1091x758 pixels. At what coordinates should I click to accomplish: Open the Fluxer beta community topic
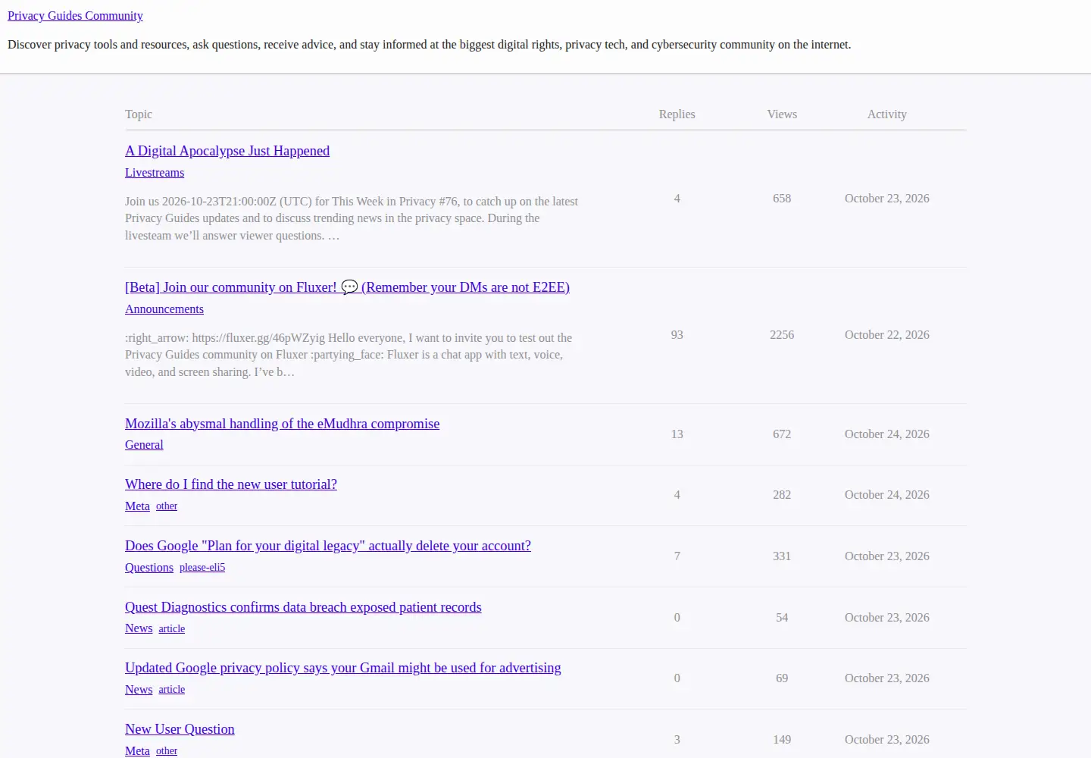347,287
